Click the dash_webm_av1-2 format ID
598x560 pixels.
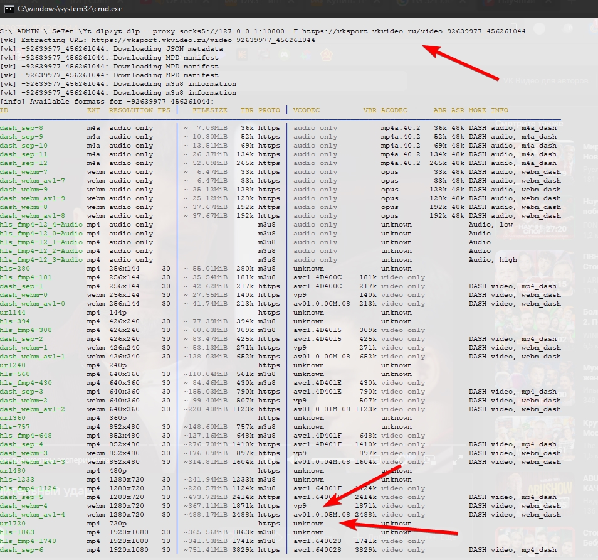point(32,409)
